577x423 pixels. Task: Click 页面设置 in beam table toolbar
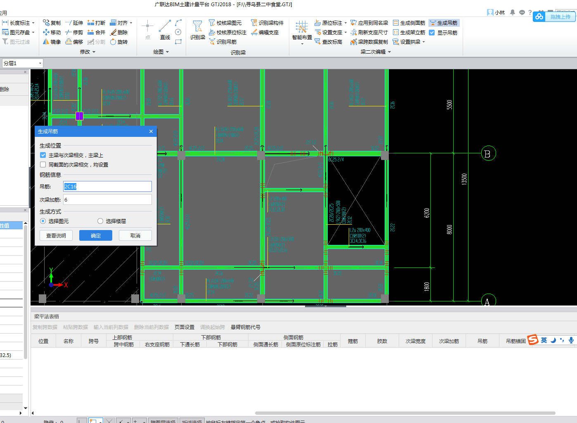coord(184,327)
